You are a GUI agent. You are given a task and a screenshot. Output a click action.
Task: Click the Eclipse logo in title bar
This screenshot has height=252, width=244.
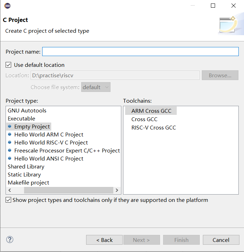click(x=7, y=6)
